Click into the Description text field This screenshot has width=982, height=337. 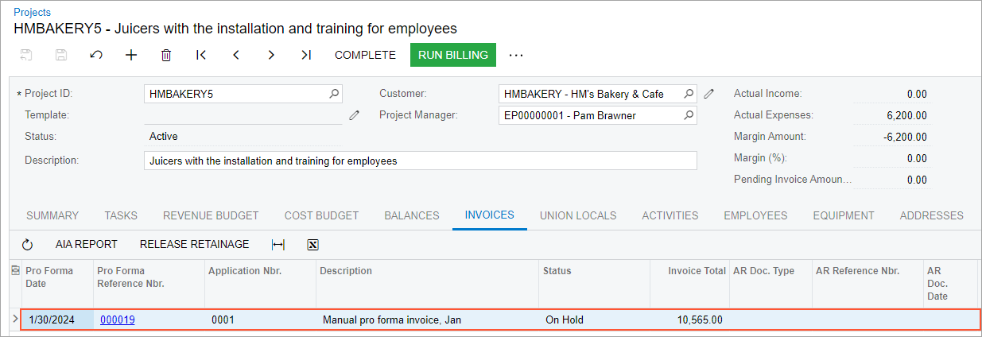coord(421,161)
